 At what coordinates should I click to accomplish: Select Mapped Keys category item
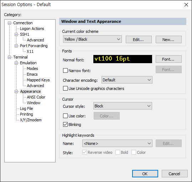tap(38, 80)
